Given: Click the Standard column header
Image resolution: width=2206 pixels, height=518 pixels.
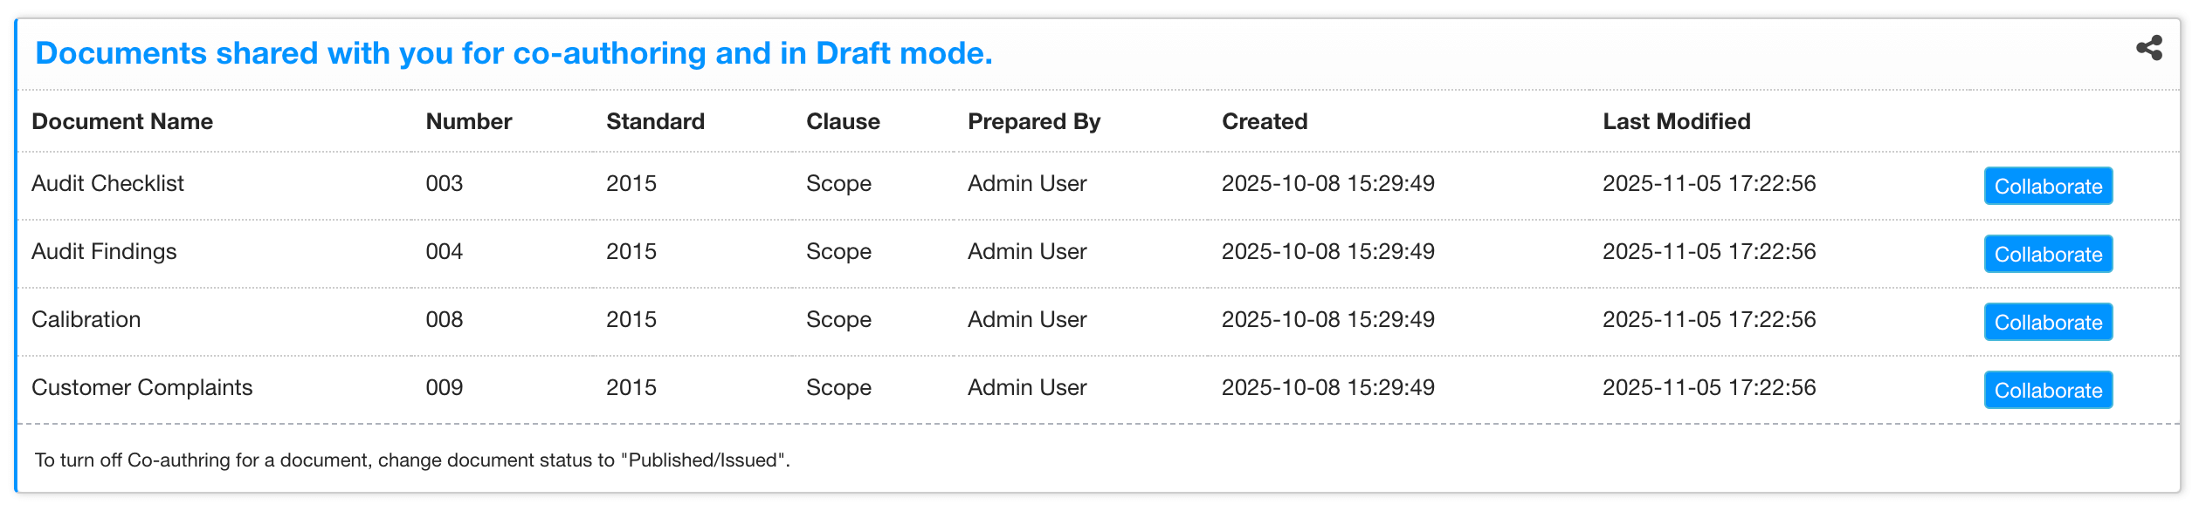Looking at the screenshot, I should click(x=655, y=121).
